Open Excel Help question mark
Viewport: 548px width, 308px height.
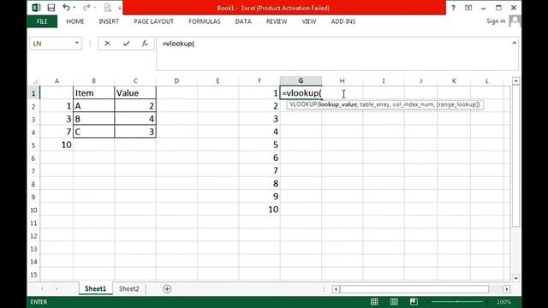tap(453, 8)
